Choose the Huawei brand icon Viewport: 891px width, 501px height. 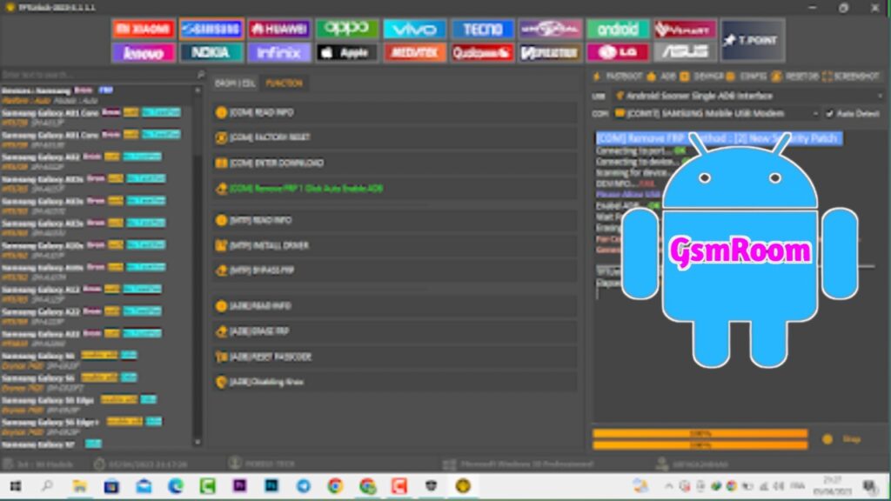click(279, 30)
